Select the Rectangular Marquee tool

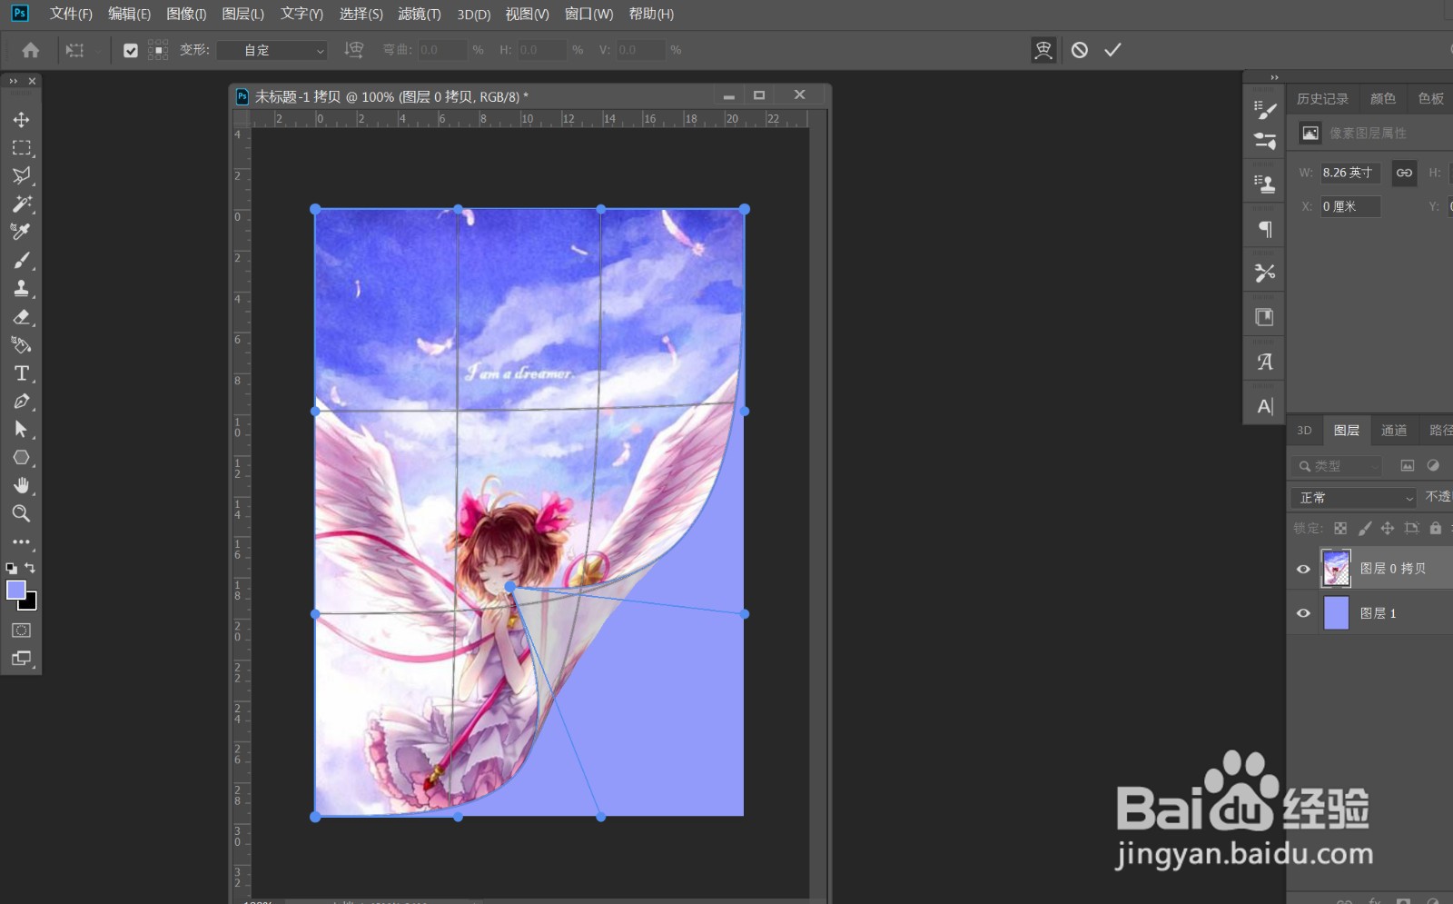(21, 147)
